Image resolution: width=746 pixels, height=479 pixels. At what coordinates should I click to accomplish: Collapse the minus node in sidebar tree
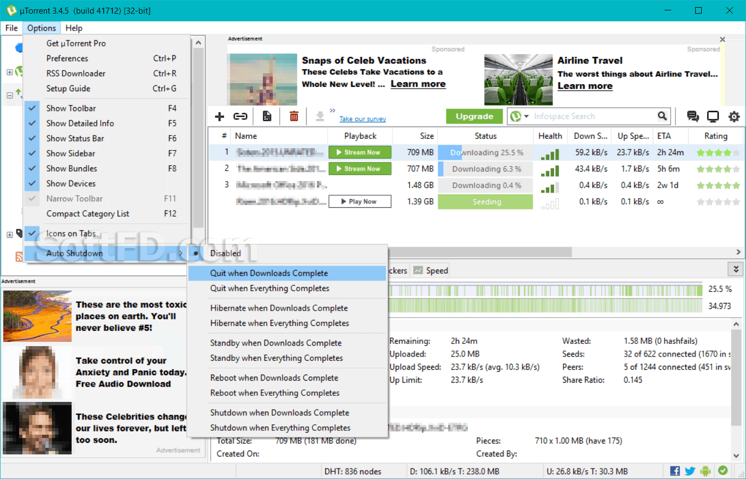[x=9, y=95]
